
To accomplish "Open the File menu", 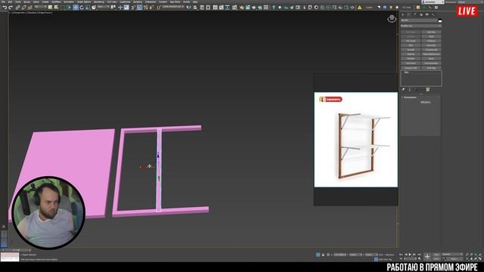I will [x=3, y=2].
